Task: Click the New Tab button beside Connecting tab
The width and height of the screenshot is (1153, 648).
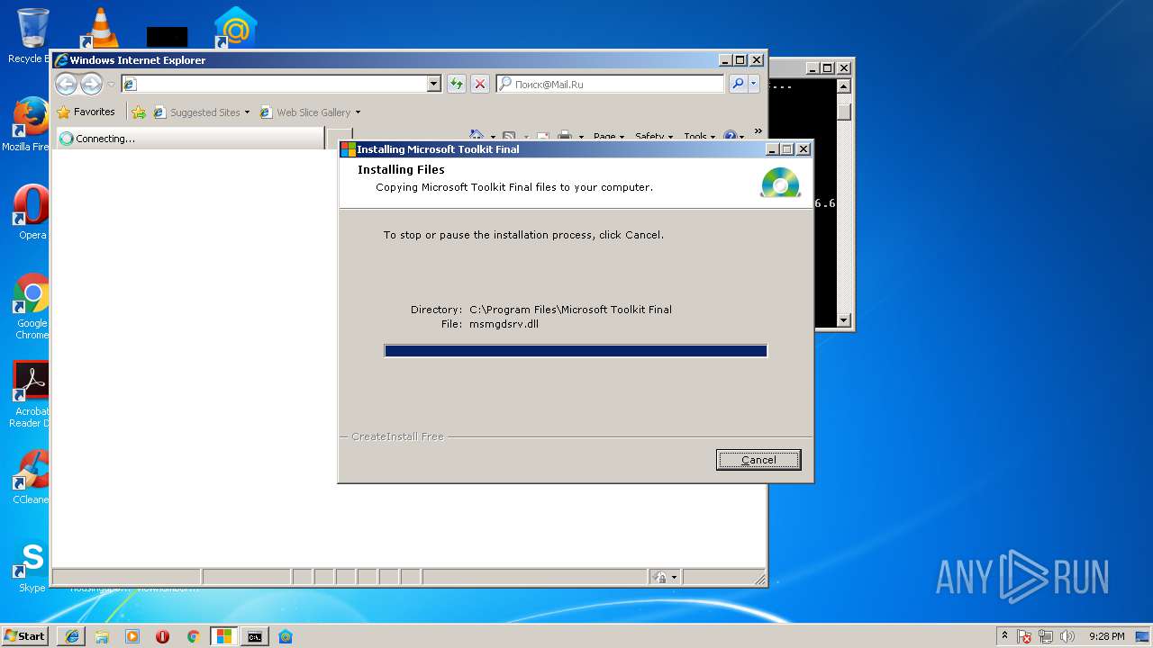Action: (x=338, y=139)
